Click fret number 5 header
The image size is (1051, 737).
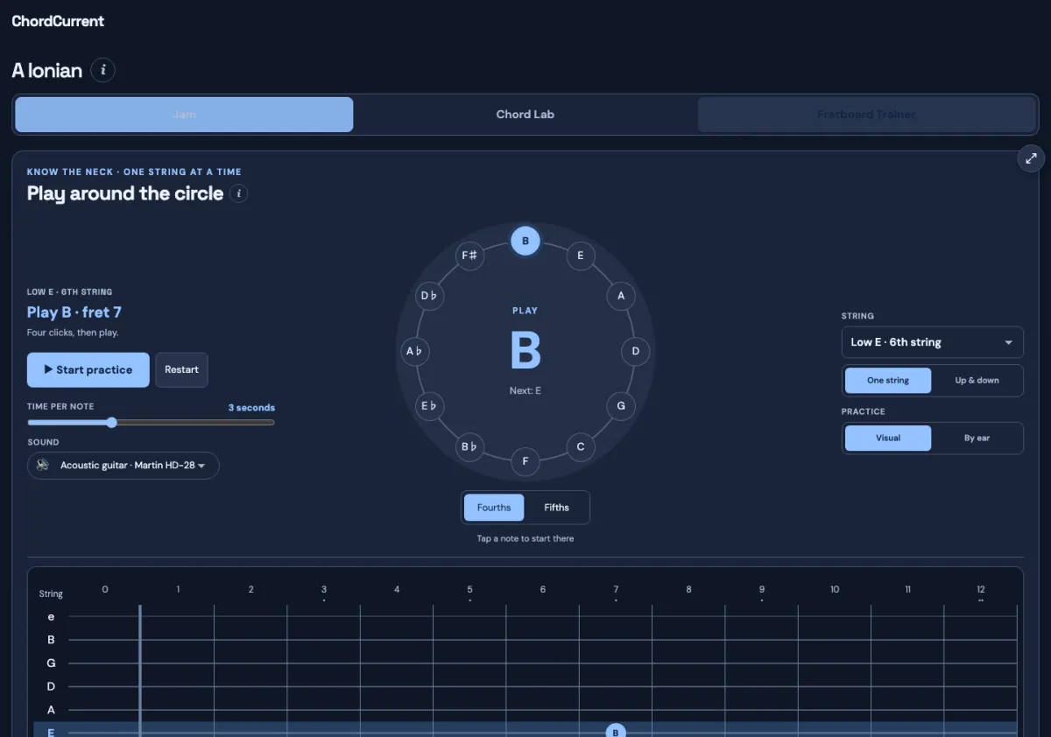pyautogui.click(x=470, y=590)
